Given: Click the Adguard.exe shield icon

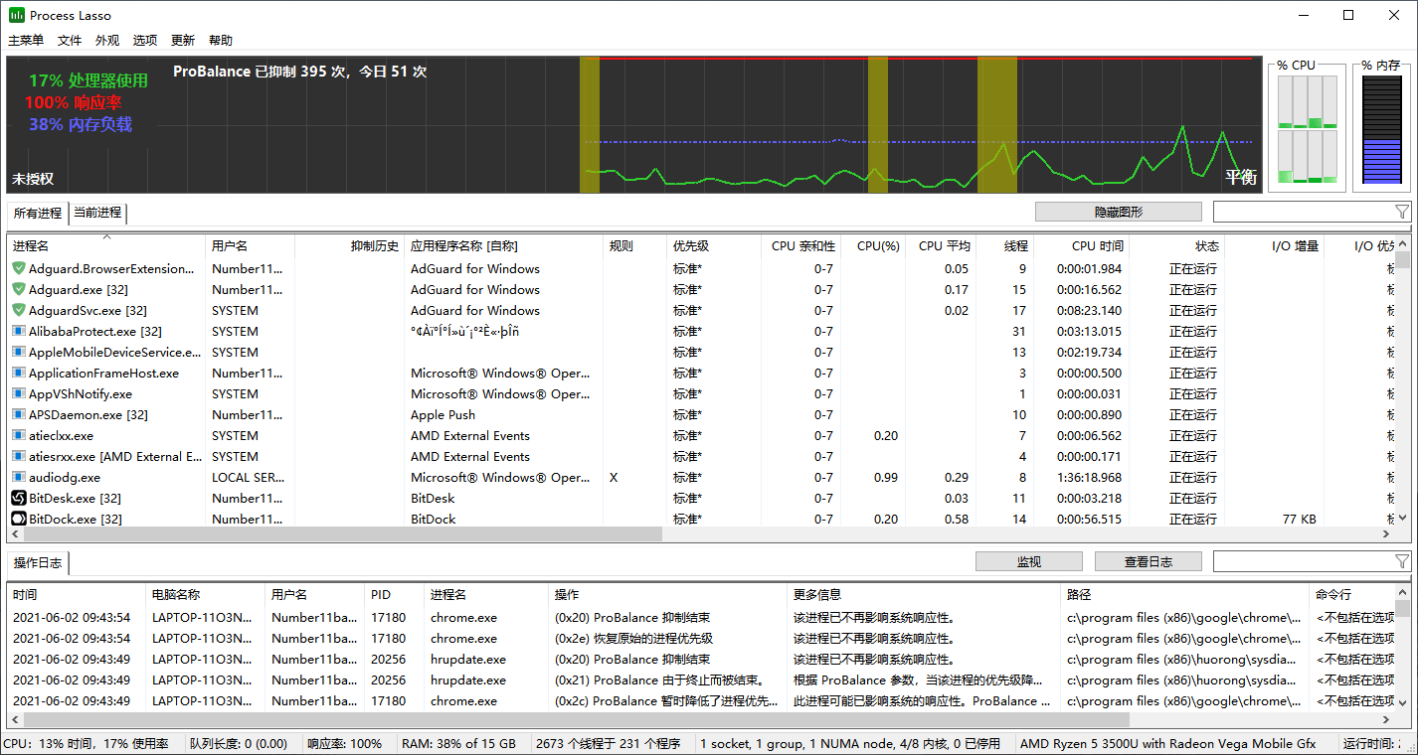Looking at the screenshot, I should click(x=19, y=289).
